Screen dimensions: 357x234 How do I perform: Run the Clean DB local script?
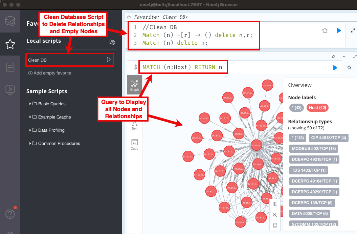[x=109, y=60]
